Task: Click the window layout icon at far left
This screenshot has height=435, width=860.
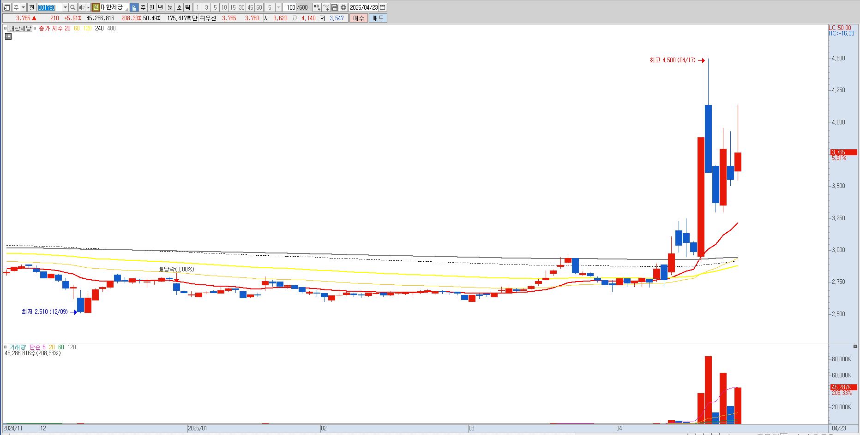Action: point(7,7)
